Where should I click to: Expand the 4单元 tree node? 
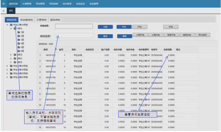tap(11, 62)
